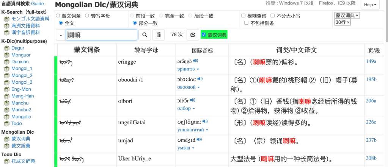Play the olbori pronunciation speaker icon
The width and height of the screenshot is (388, 167).
point(193,100)
